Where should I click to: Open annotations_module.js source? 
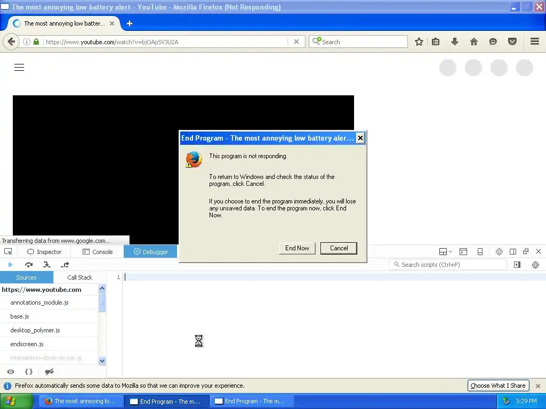click(49, 302)
